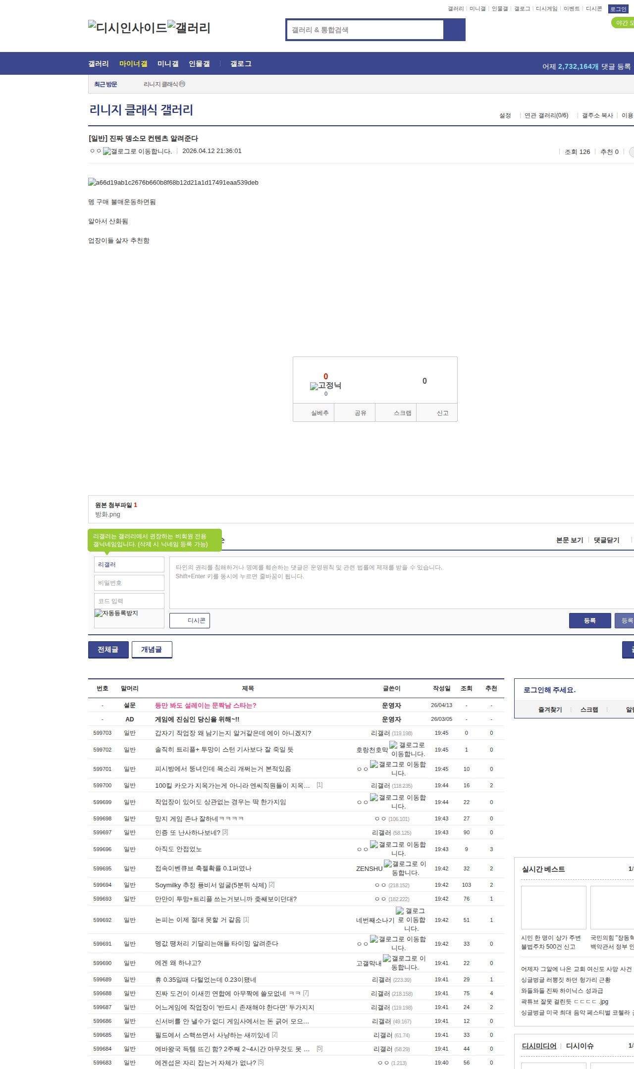Open 갤로그 in the blue navigation bar
The image size is (634, 1069).
[x=241, y=64]
